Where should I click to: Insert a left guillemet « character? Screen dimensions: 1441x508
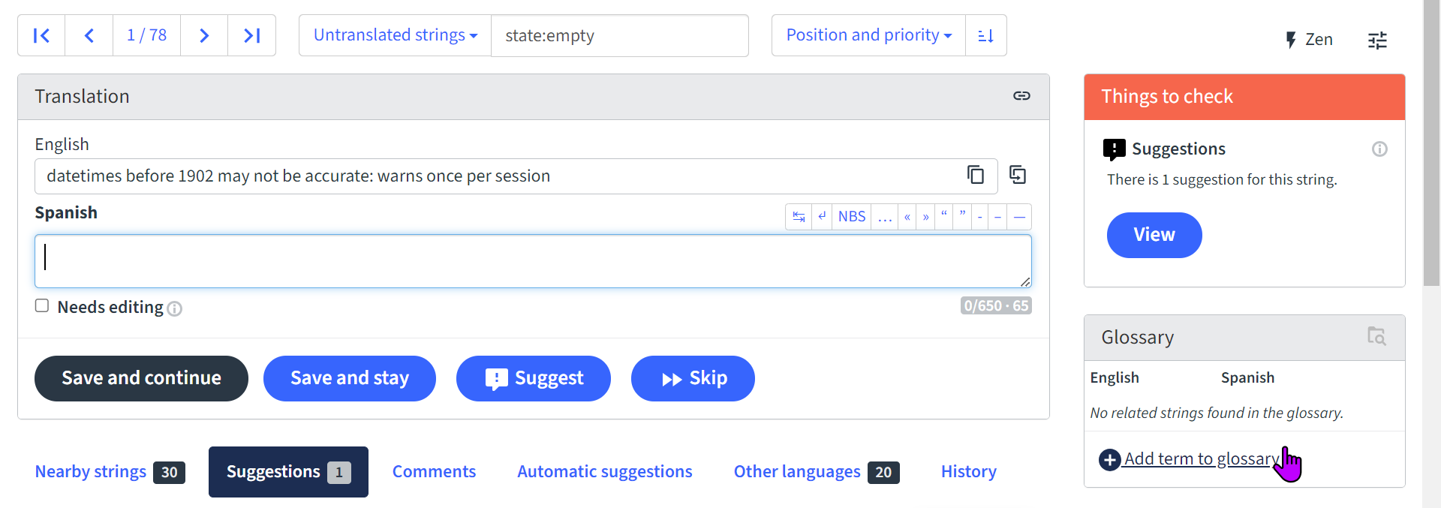tap(907, 217)
